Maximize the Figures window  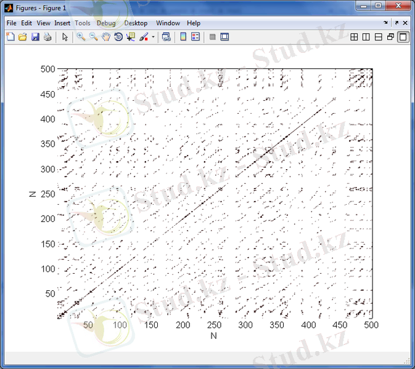coord(378,6)
